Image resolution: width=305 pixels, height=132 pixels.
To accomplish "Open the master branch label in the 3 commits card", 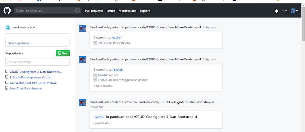I will 118,70.
